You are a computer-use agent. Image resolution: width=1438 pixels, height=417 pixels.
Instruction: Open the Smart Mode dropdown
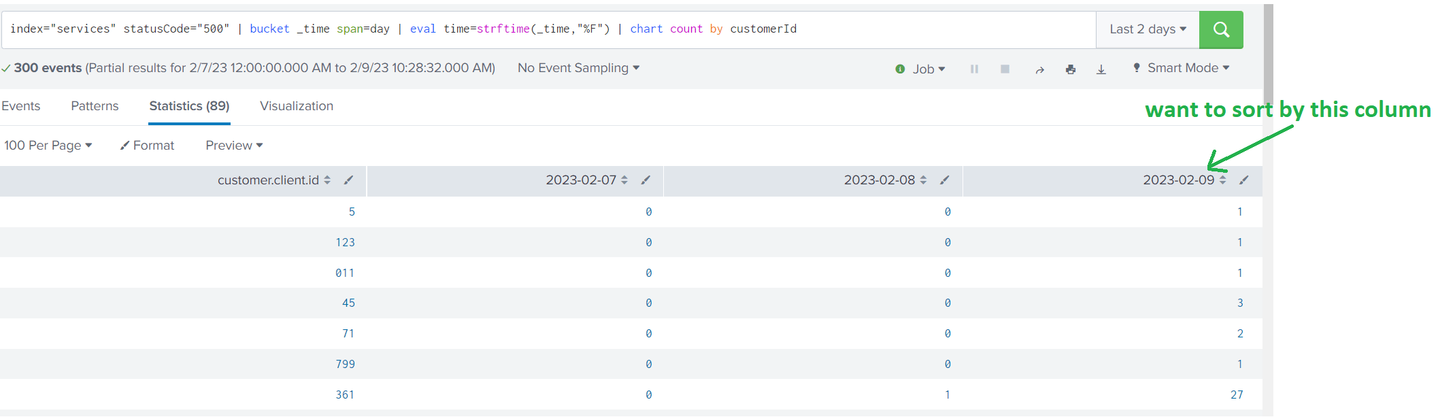click(x=1181, y=68)
